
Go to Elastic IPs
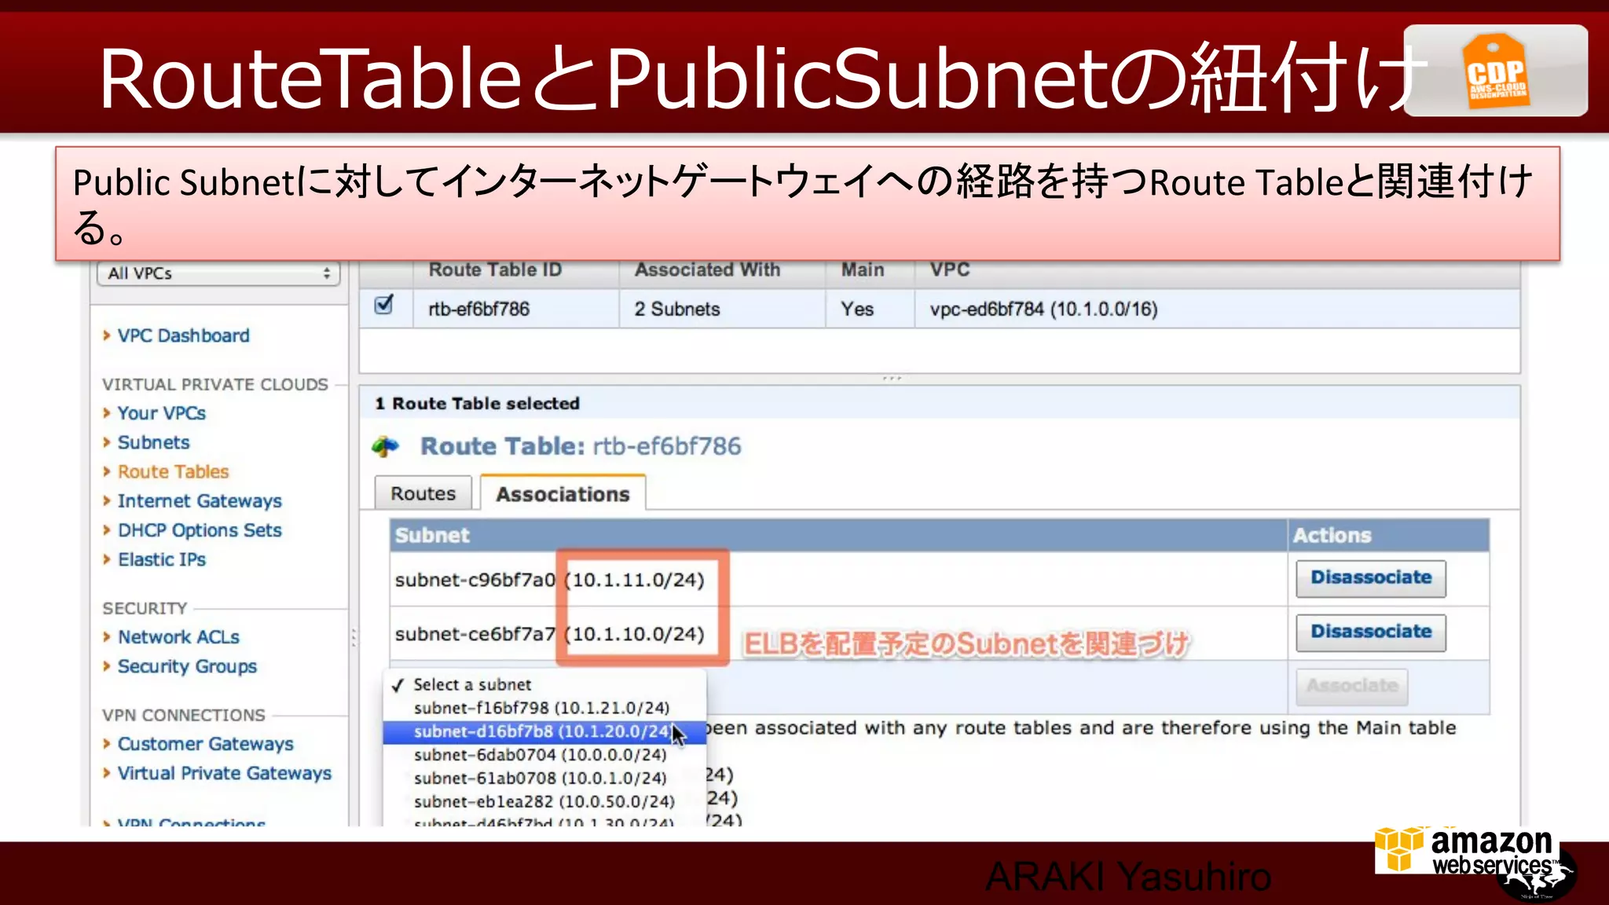(x=162, y=559)
